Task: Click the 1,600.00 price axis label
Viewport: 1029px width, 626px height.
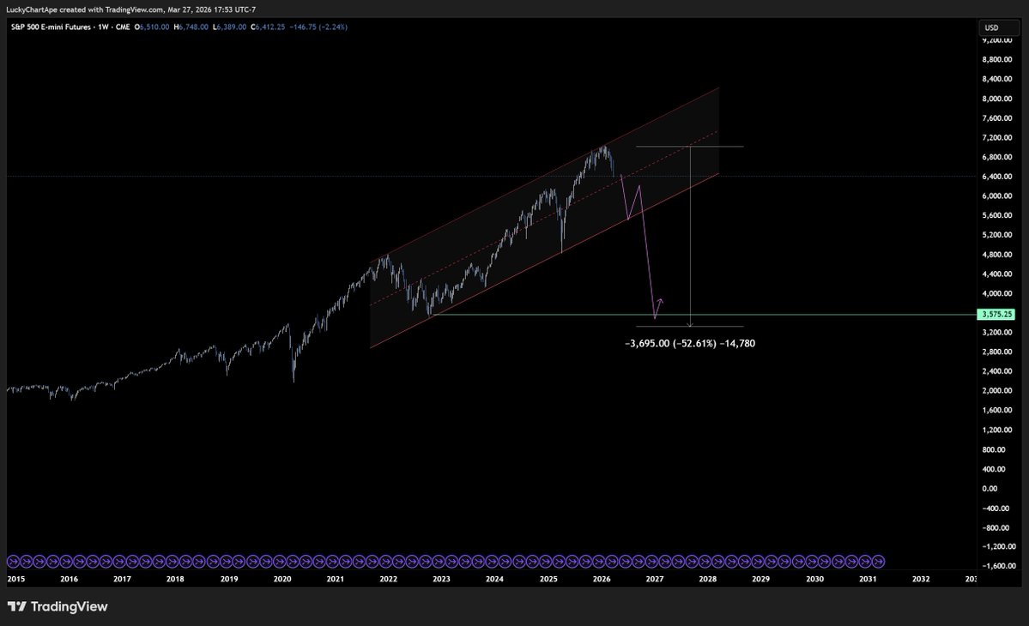Action: [x=997, y=411]
